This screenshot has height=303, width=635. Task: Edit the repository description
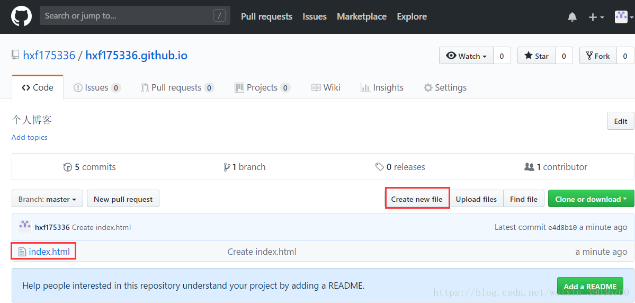(620, 121)
